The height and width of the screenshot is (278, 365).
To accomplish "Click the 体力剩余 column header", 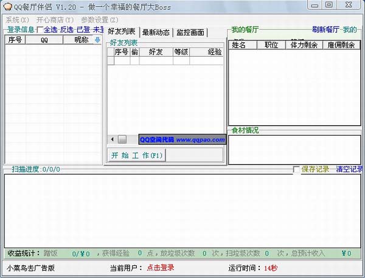I will tap(304, 45).
